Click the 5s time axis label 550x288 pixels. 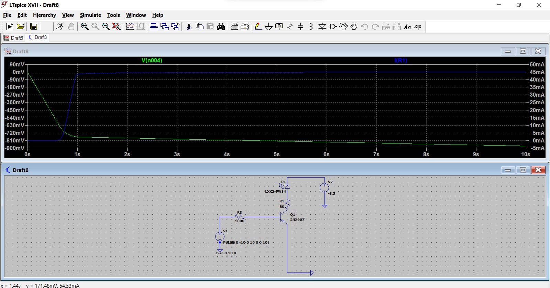tap(277, 154)
